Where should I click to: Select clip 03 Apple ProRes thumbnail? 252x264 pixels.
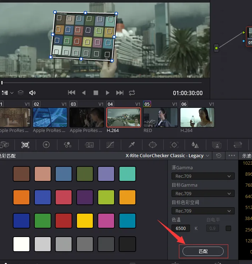coord(87,117)
